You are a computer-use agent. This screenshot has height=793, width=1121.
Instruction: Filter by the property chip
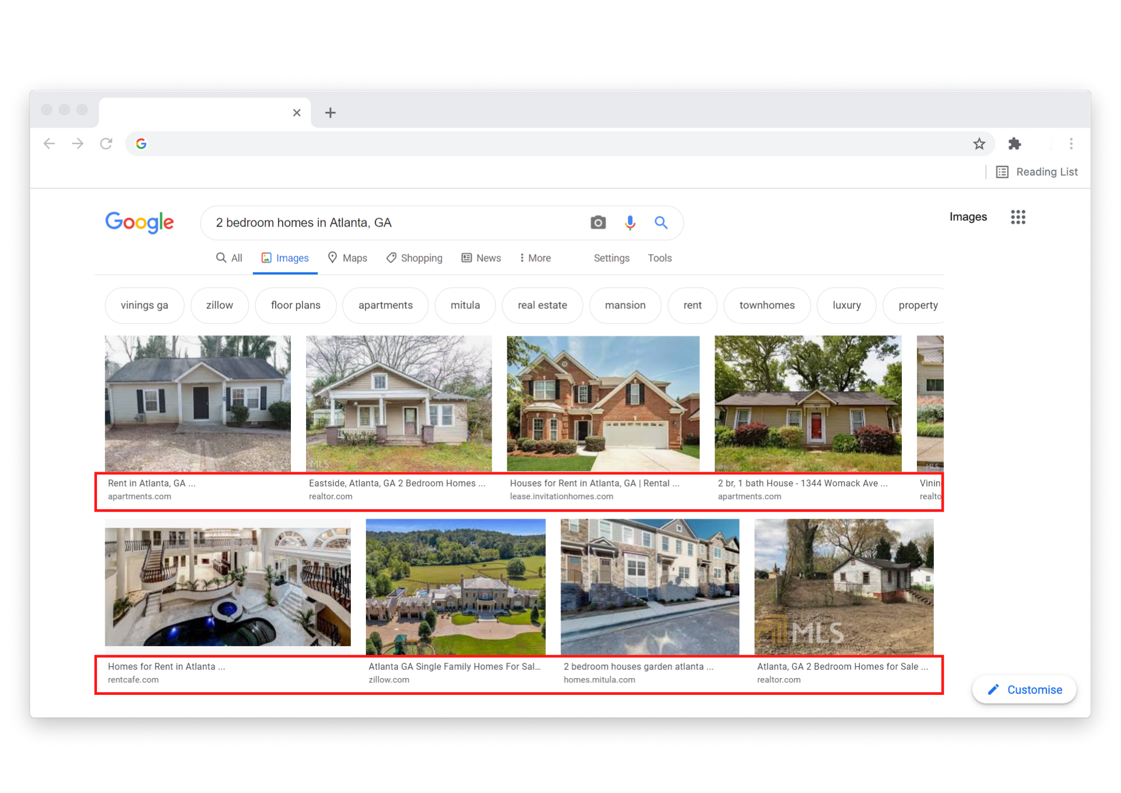pyautogui.click(x=915, y=305)
